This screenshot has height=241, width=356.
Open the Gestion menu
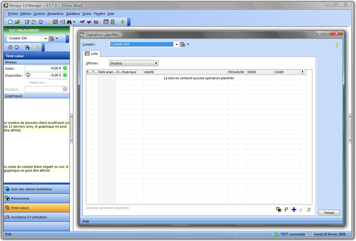tap(39, 14)
